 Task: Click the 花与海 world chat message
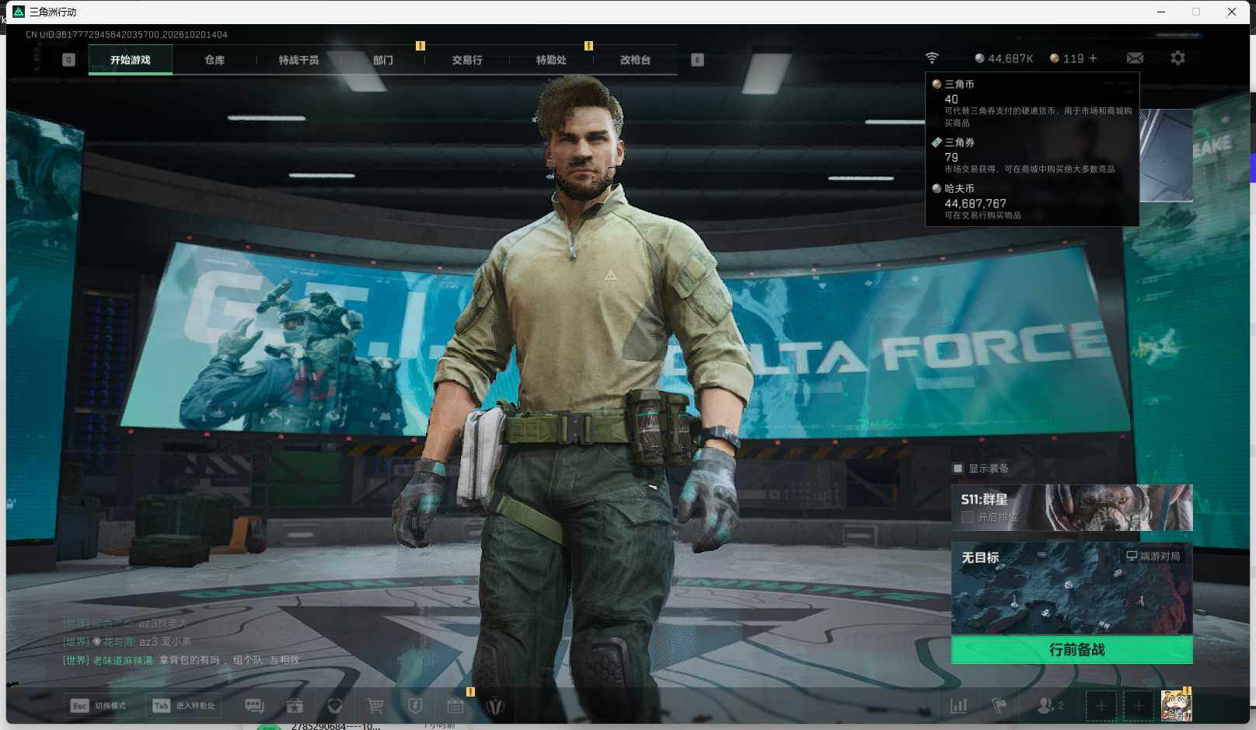click(127, 641)
